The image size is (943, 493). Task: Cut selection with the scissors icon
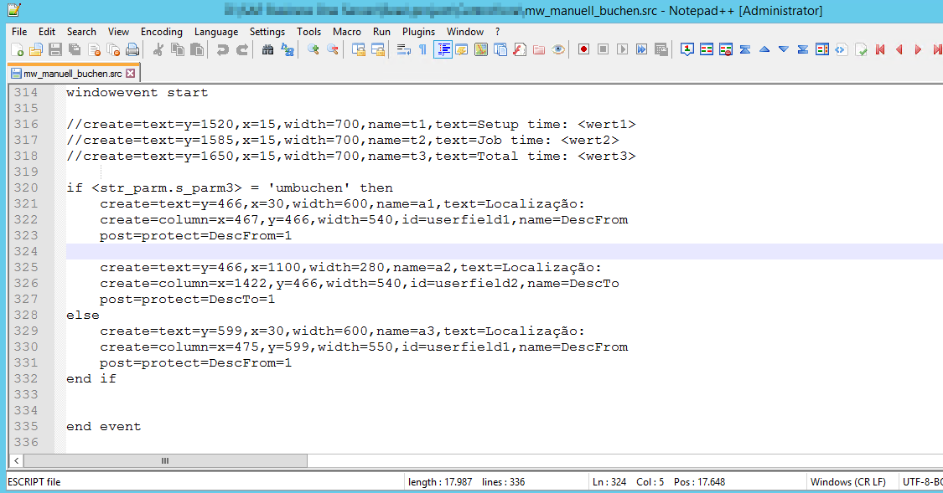[158, 50]
